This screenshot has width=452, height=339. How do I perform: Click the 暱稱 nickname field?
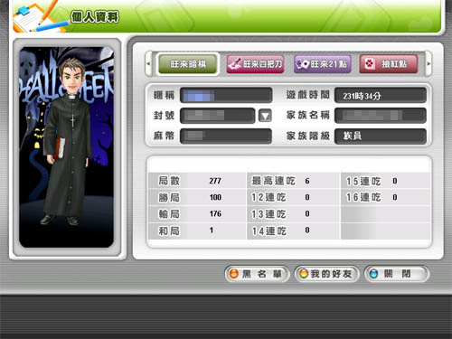tap(226, 96)
